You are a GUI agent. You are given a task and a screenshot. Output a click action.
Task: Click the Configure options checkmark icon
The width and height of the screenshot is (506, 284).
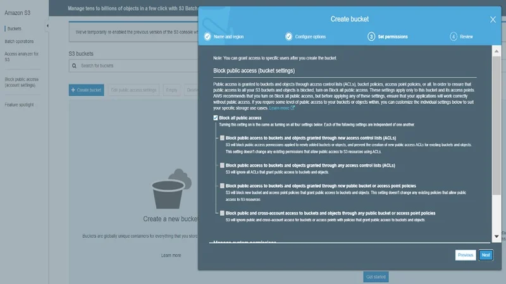pos(289,37)
